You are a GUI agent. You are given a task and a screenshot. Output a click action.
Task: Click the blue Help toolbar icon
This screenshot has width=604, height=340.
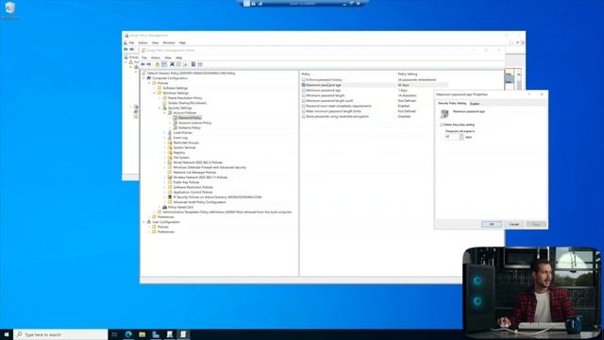193,64
